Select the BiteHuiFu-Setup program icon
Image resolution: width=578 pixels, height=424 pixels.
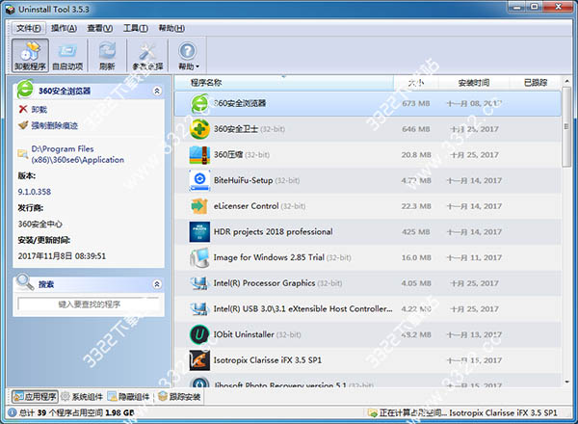pyautogui.click(x=199, y=180)
